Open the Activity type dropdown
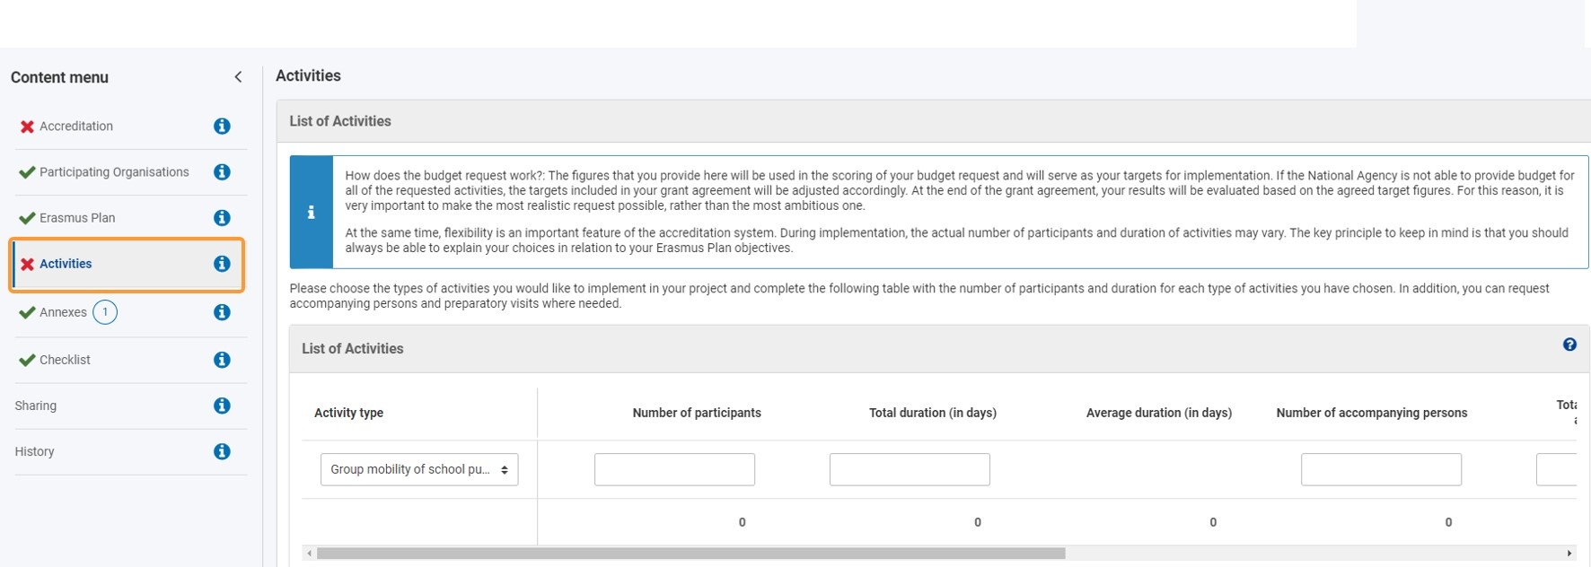This screenshot has height=567, width=1591. (x=419, y=469)
